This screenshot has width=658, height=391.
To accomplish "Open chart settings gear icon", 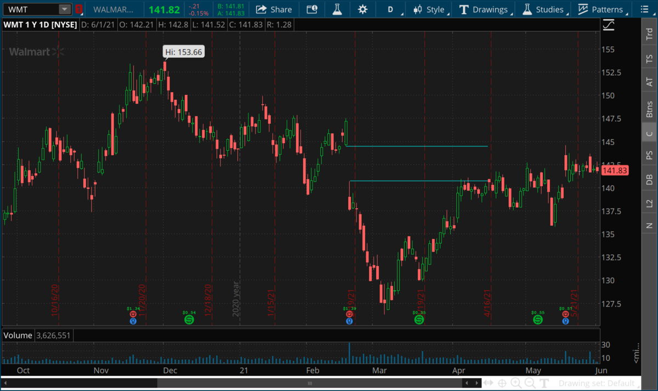I will point(362,9).
